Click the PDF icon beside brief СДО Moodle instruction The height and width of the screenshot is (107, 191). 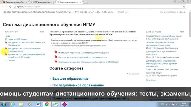[x=56, y=61]
